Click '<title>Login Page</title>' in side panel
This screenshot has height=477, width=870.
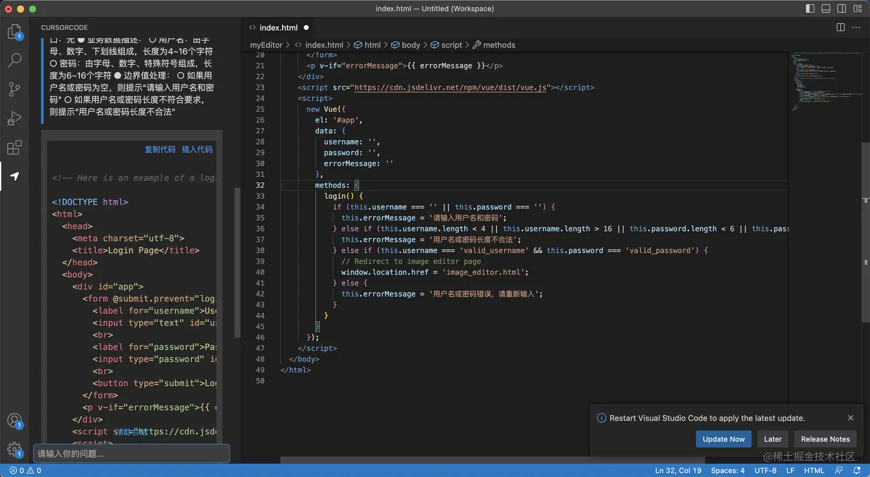136,250
